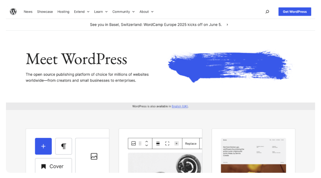The width and height of the screenshot is (321, 178).
Task: Click the image block icon in toolbar
Action: coord(134,144)
